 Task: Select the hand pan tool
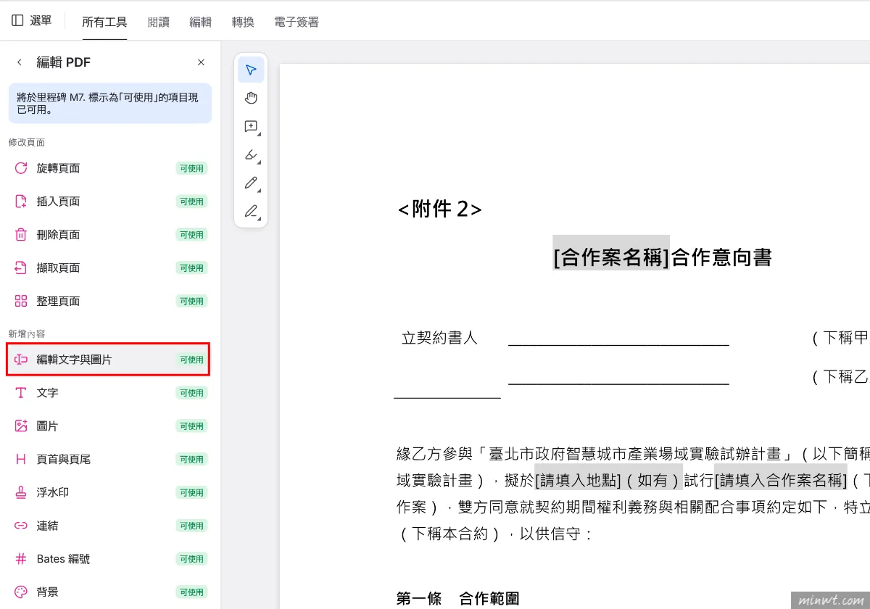coord(251,98)
